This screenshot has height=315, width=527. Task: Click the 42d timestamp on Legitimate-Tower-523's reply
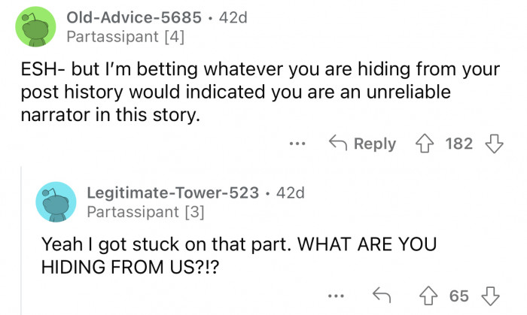pyautogui.click(x=291, y=192)
